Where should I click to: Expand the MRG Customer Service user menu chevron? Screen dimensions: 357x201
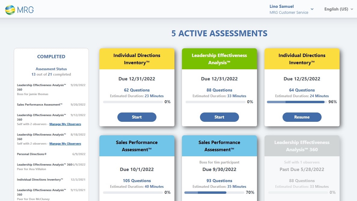pyautogui.click(x=312, y=9)
